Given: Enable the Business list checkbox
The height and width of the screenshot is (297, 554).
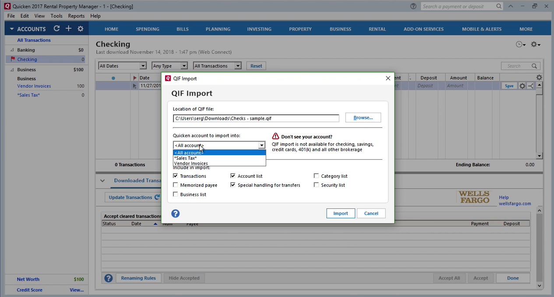Looking at the screenshot, I should point(176,194).
